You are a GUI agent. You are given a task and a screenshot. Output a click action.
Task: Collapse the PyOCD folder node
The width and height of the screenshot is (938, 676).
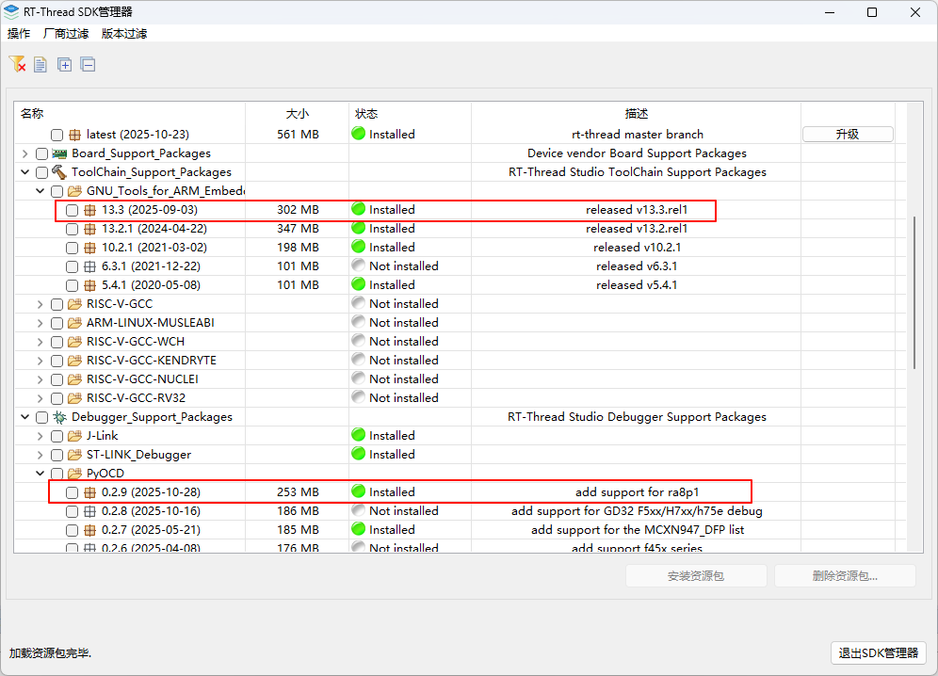40,474
